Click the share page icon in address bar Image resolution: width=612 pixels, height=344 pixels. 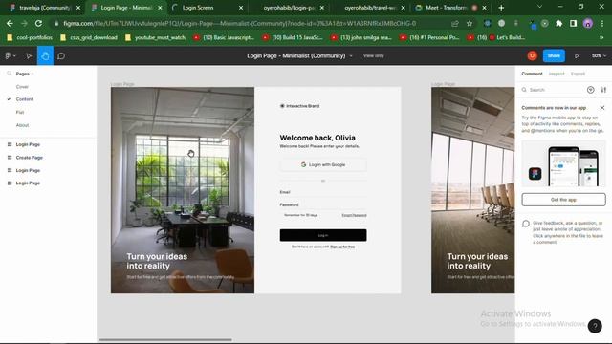455,24
